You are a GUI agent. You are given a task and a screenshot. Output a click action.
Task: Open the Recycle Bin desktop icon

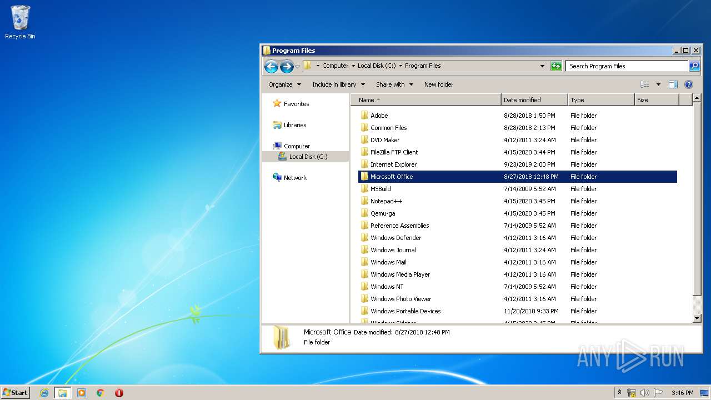20,22
